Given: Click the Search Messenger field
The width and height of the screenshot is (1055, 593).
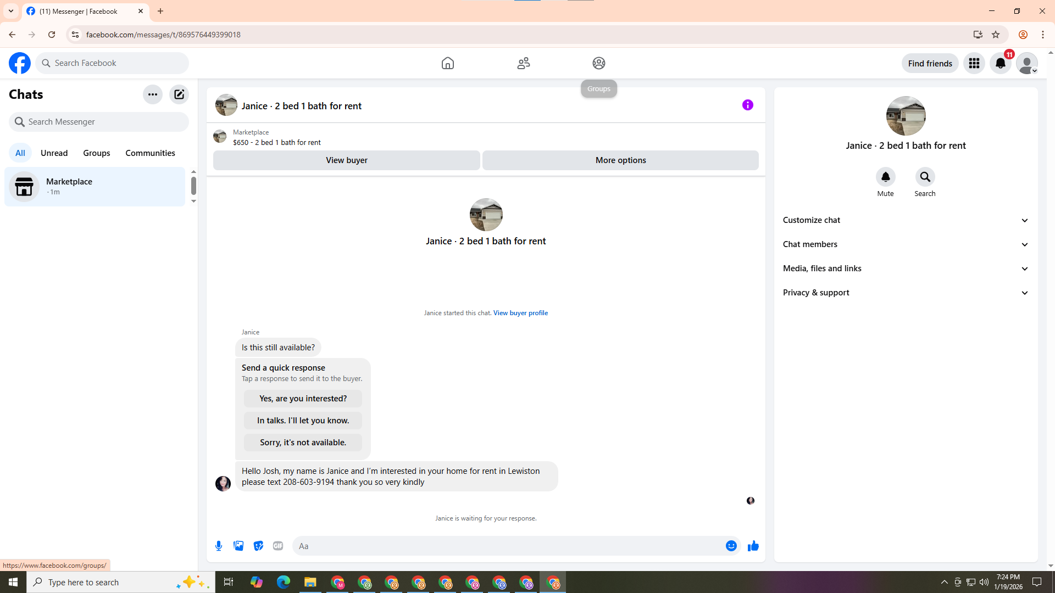Looking at the screenshot, I should coord(99,122).
